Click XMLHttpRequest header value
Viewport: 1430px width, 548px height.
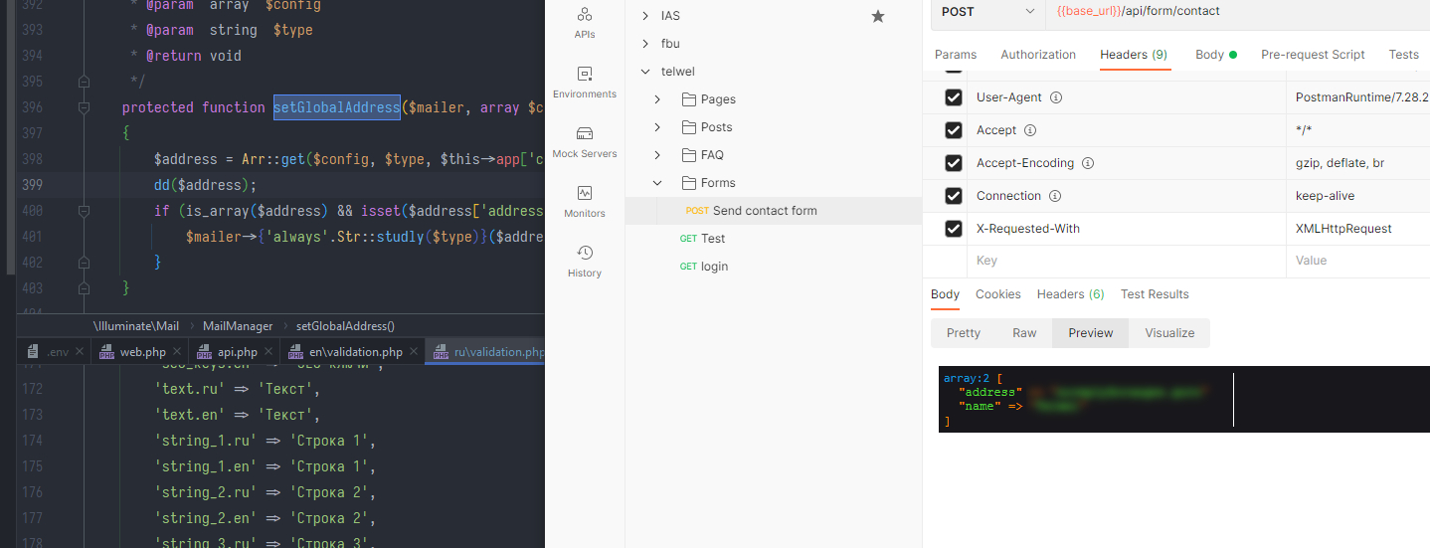point(1343,229)
